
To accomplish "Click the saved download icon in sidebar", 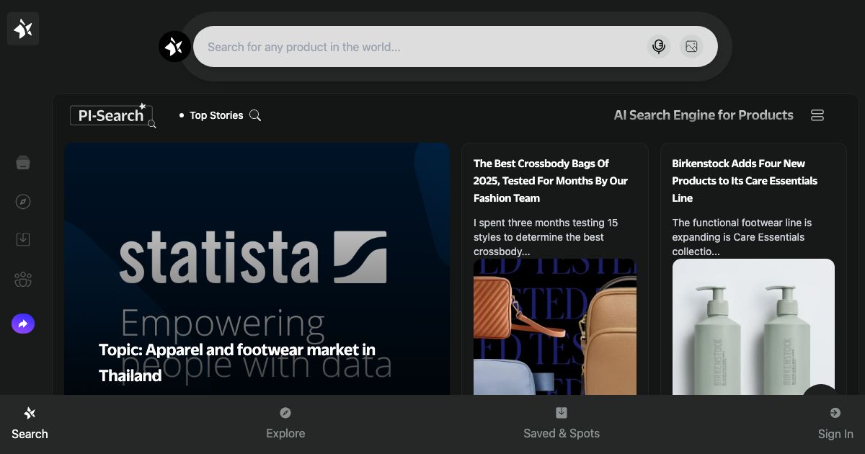I will pyautogui.click(x=23, y=239).
